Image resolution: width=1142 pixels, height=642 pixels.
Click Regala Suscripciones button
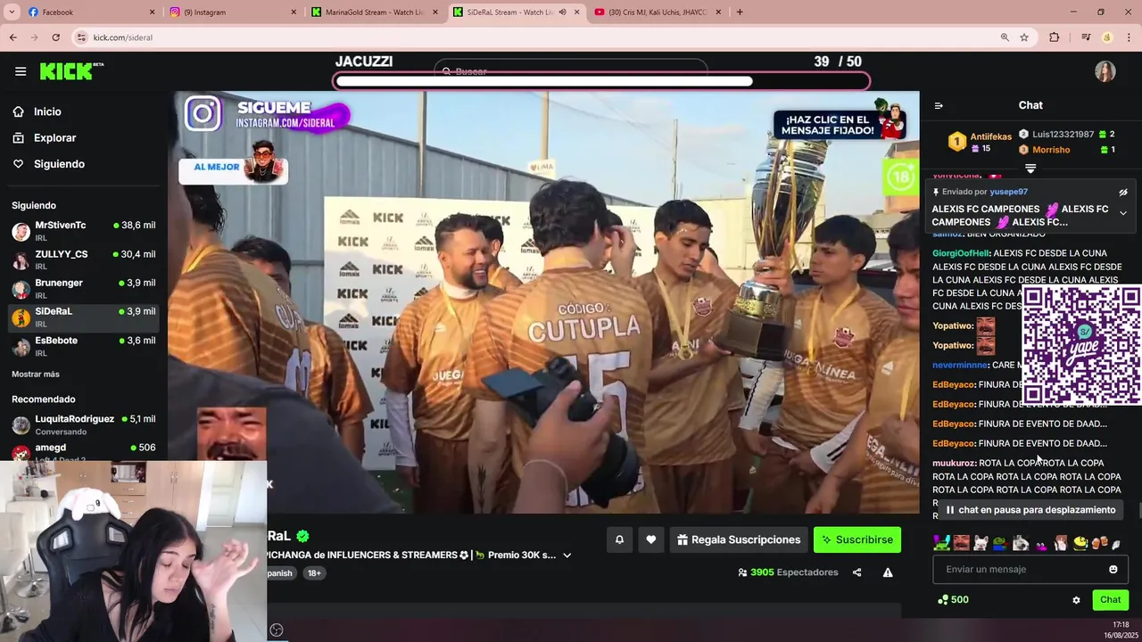point(739,539)
